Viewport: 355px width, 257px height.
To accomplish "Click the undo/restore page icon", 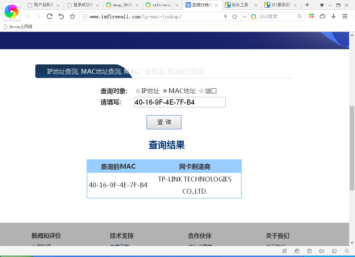I will [x=61, y=16].
